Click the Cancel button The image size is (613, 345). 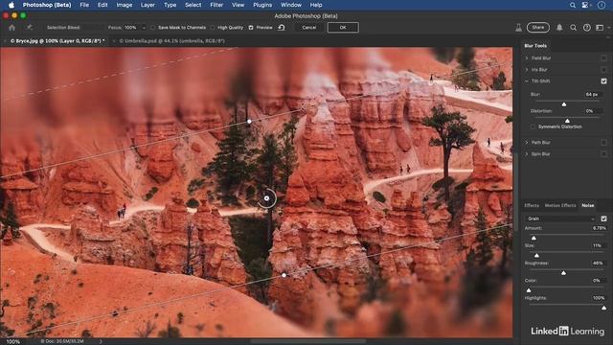[x=308, y=28]
